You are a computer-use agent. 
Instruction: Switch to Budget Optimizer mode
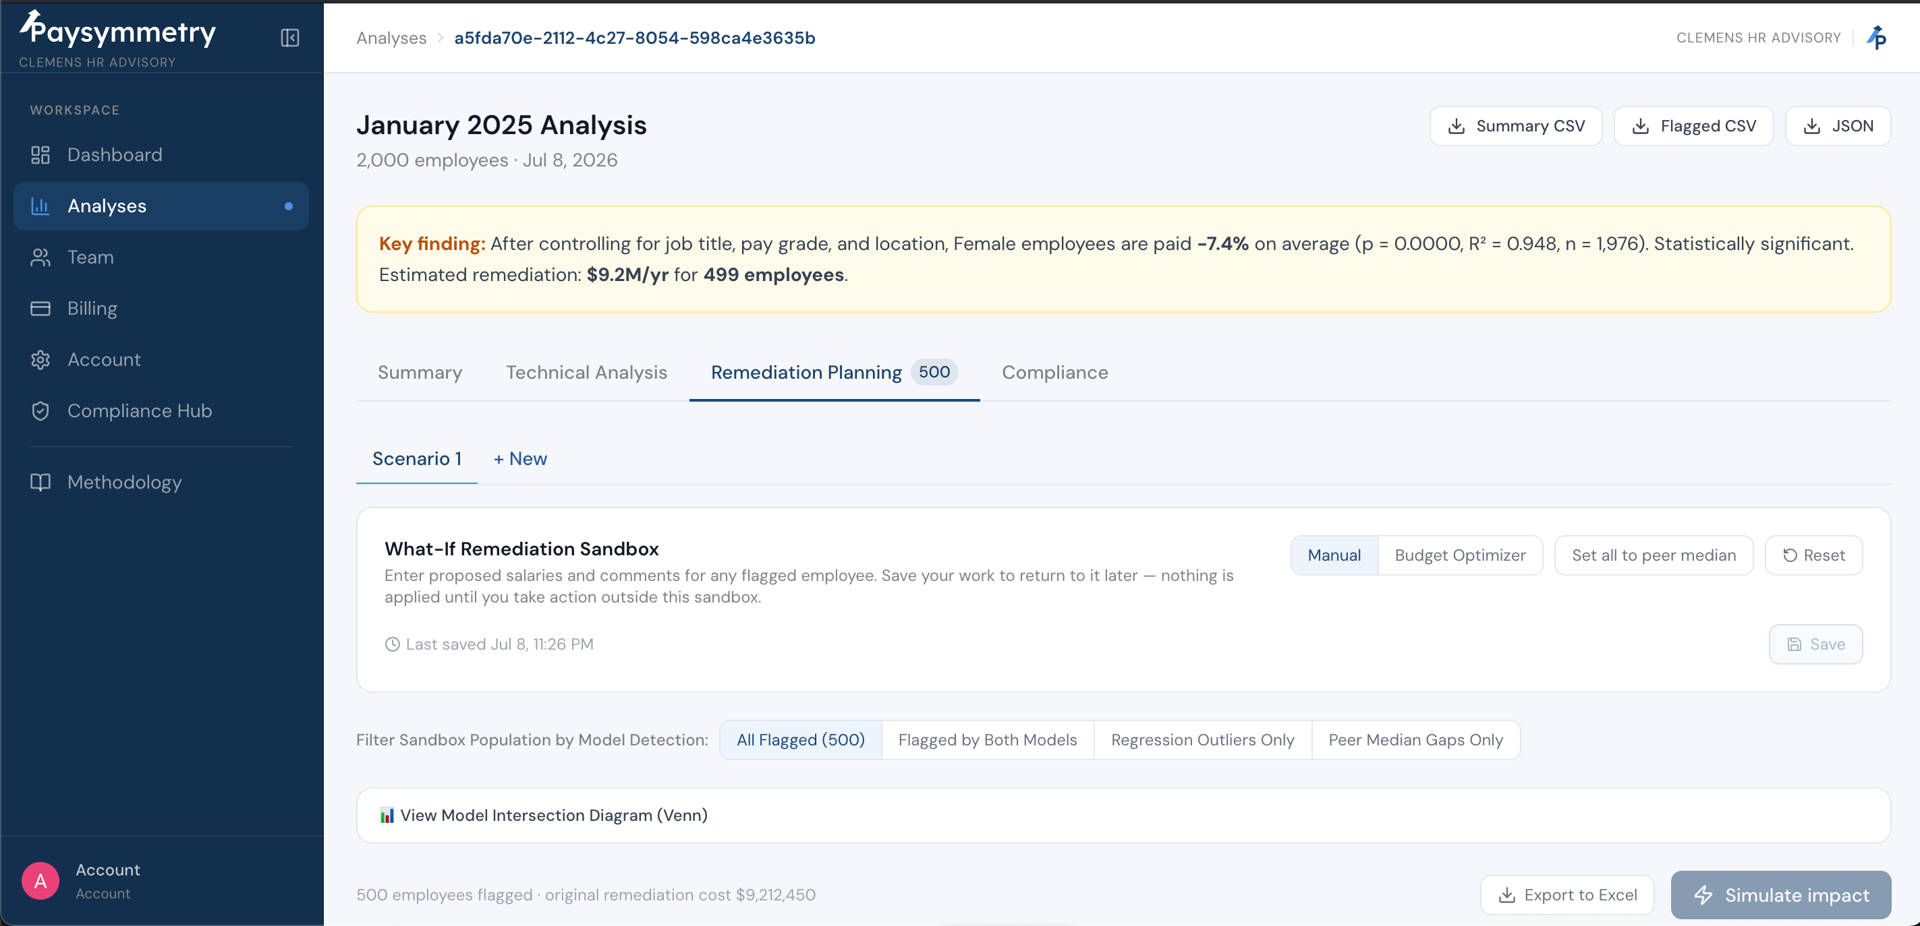coord(1460,555)
